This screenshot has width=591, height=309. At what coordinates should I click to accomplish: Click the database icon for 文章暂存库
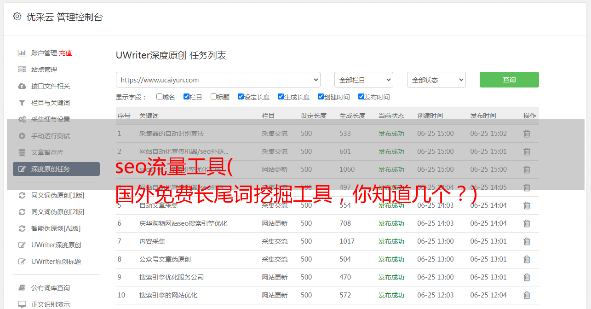coord(22,152)
